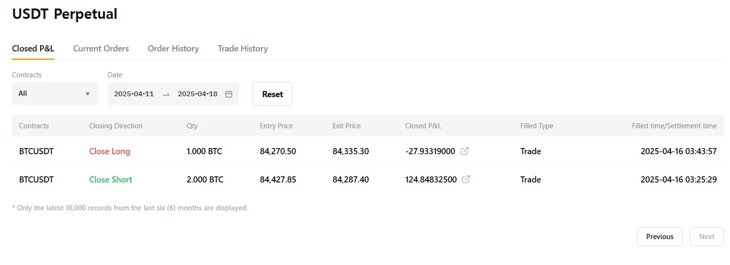Viewport: 730px width, 265px height.
Task: Click the Close Short row entry
Action: point(111,180)
